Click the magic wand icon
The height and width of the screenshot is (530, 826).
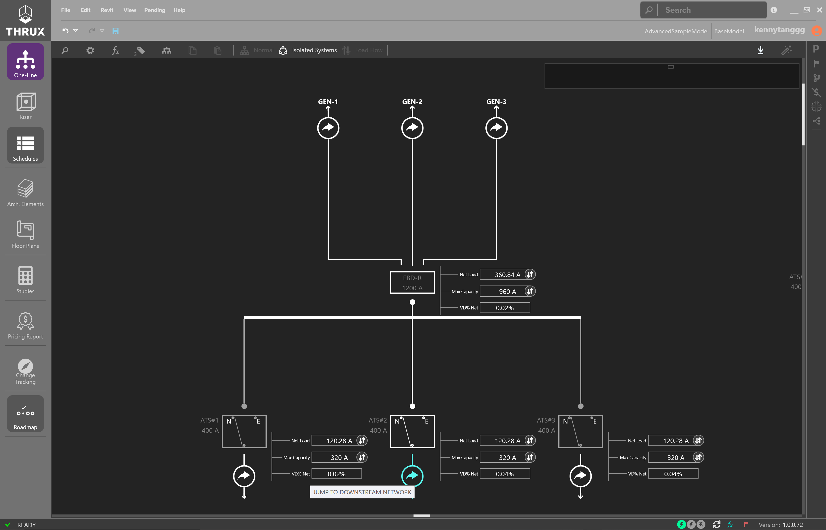[x=786, y=50]
